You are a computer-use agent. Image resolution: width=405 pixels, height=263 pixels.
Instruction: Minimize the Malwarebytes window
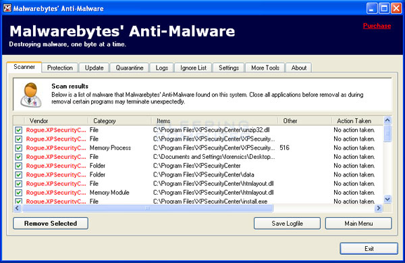[x=372, y=8]
